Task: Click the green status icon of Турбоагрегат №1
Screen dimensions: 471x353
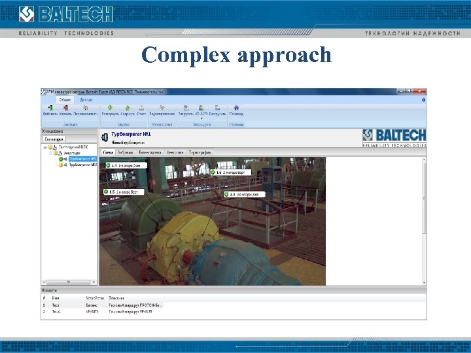Action: point(61,159)
